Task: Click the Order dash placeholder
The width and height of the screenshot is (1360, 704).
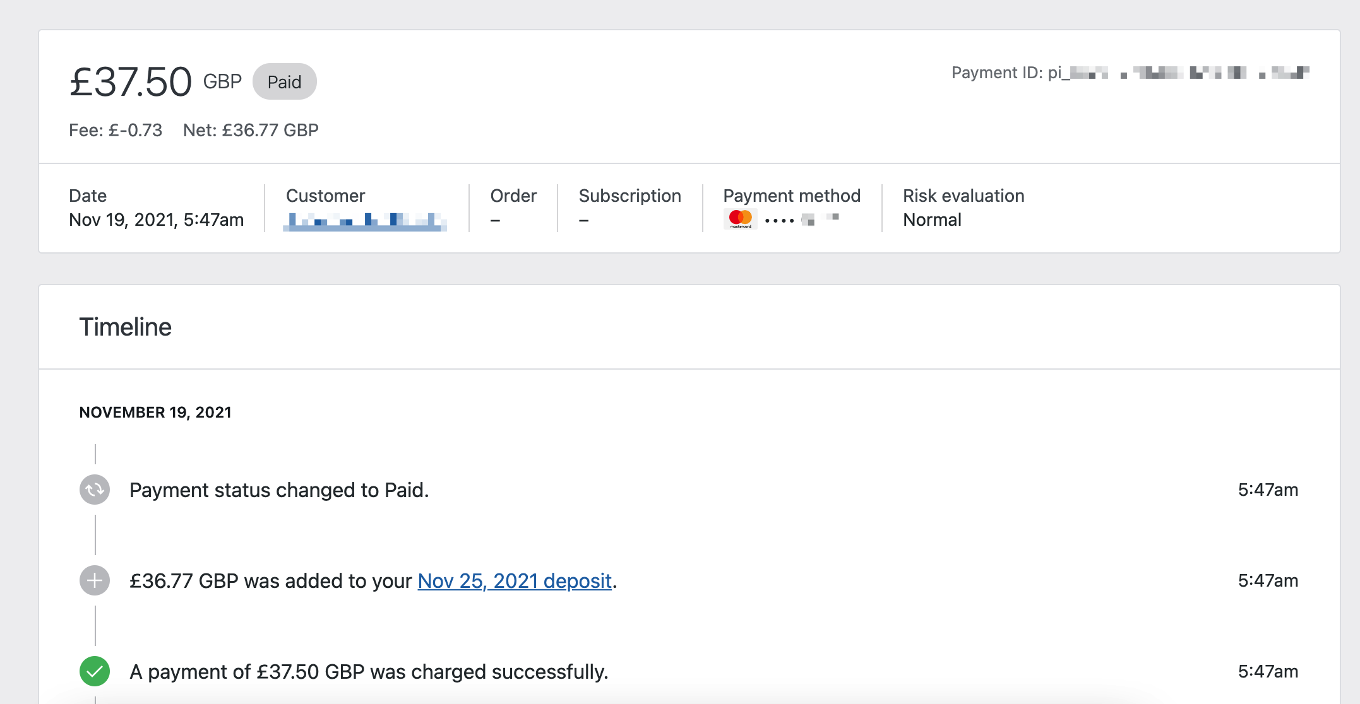Action: [x=494, y=220]
